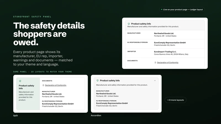221x124 pixels.
Task: Click 'The safety details shoppers are owed.' headline
Action: (x=49, y=34)
